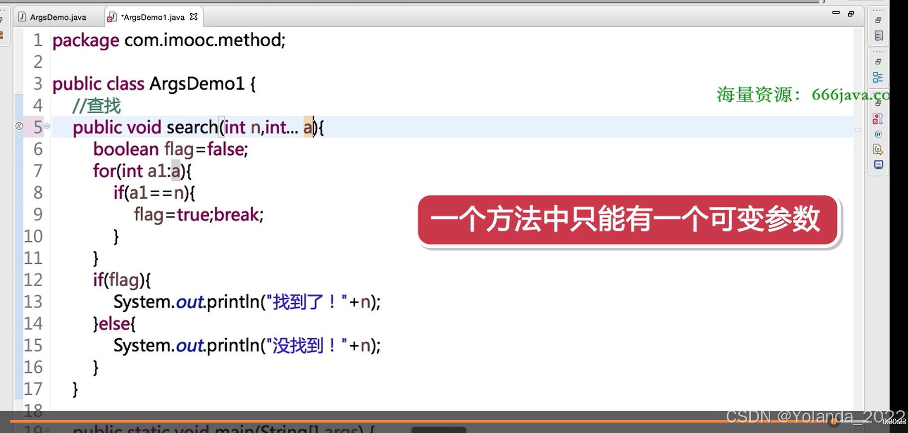
Task: Click the error file icon on ArgsDemo1.java tab
Action: [112, 17]
